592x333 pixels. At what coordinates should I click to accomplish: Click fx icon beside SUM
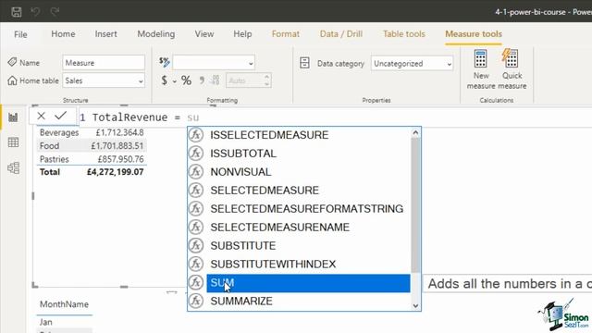196,282
